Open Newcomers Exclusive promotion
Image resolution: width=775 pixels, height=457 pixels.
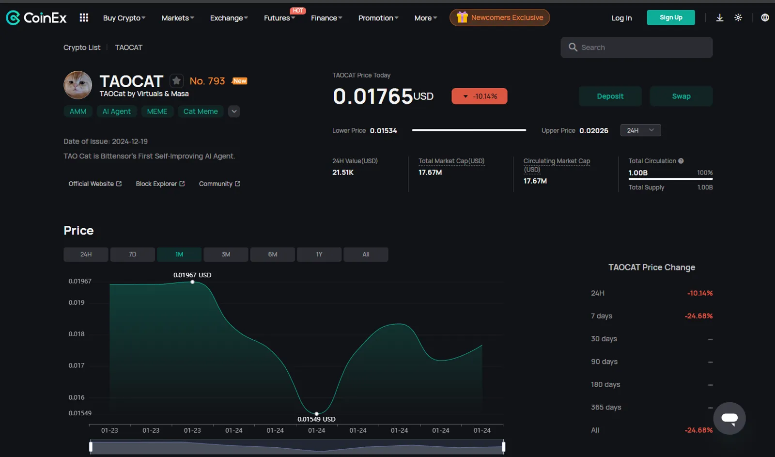[499, 17]
